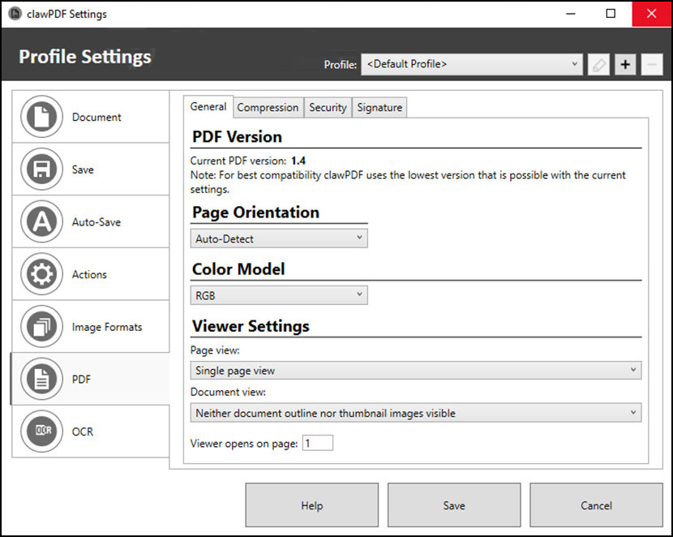Viewport: 673px width, 537px height.
Task: Click the add profile plus icon
Action: (624, 65)
